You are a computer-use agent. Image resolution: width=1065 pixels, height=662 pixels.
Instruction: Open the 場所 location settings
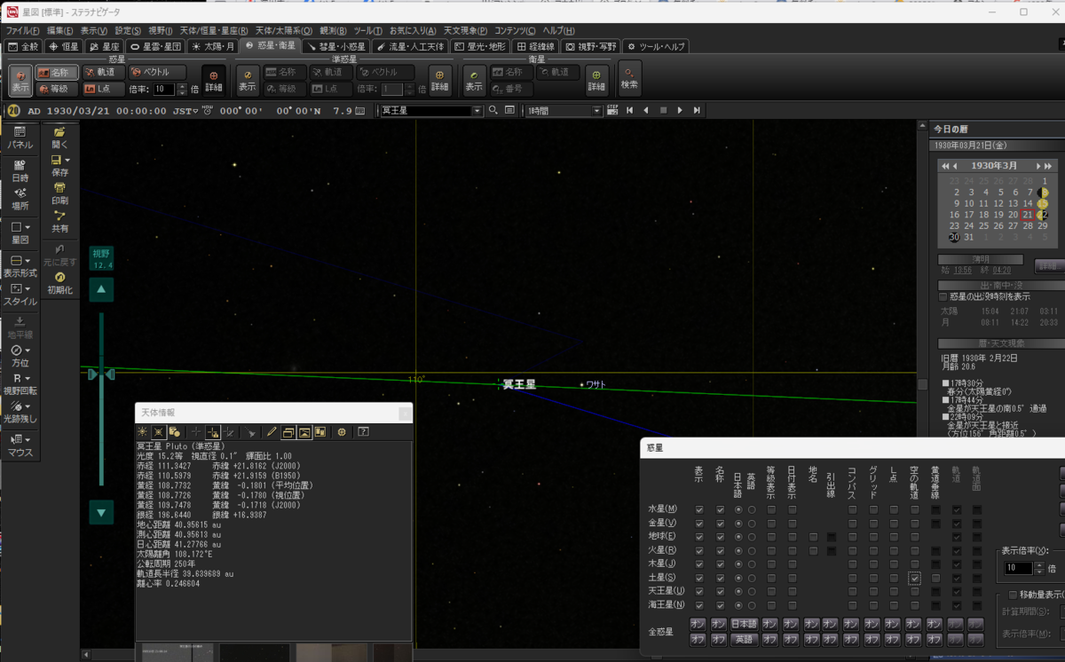coord(20,199)
